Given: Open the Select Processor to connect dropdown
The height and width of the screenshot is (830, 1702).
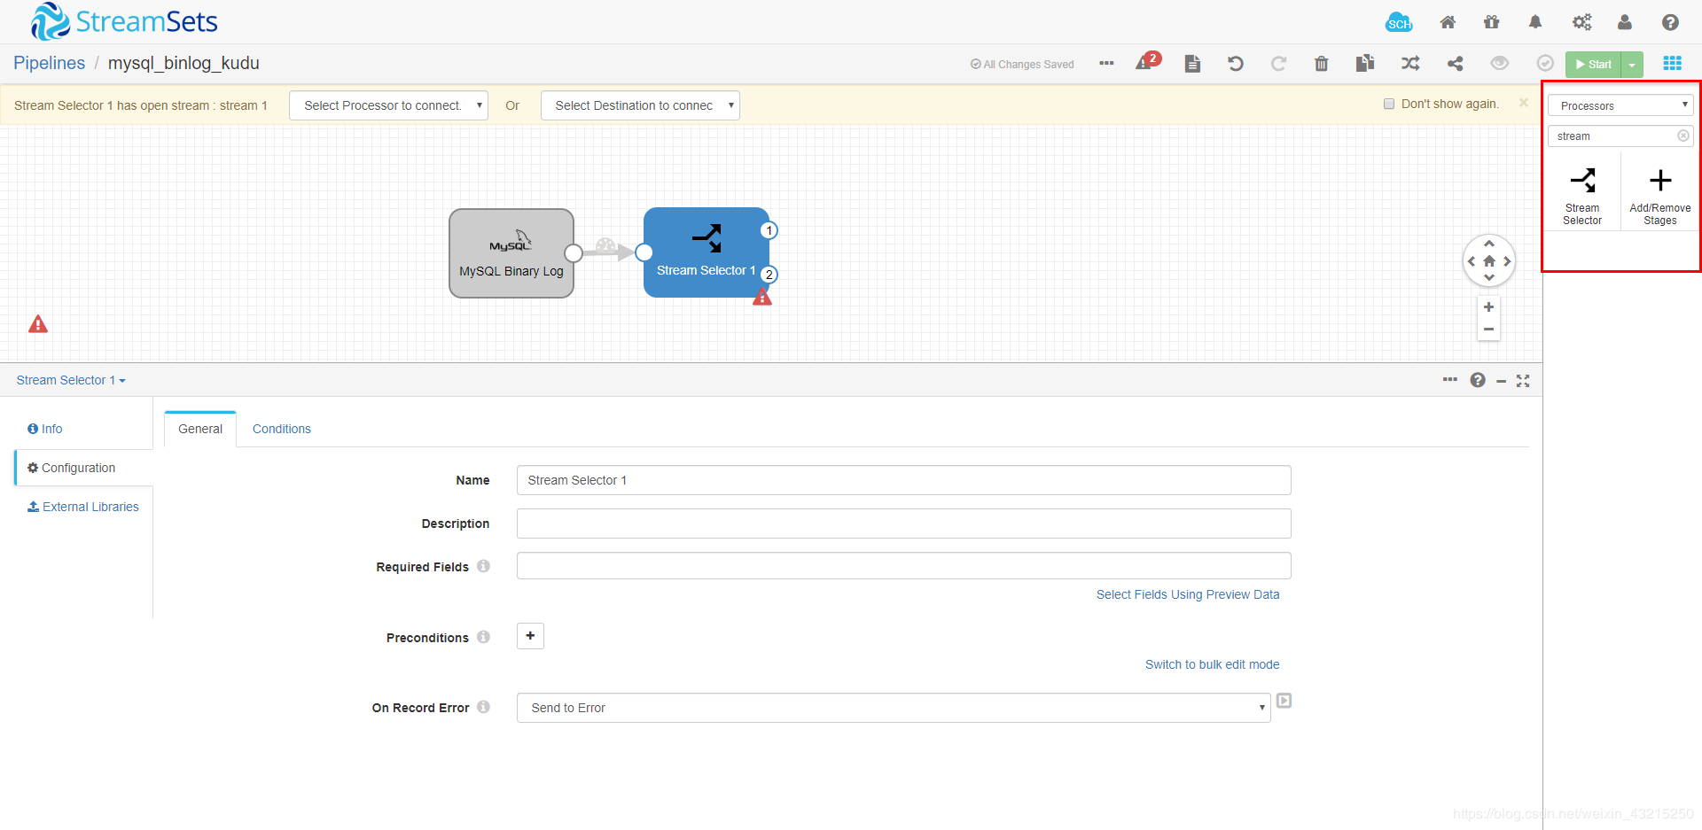Looking at the screenshot, I should coord(387,105).
